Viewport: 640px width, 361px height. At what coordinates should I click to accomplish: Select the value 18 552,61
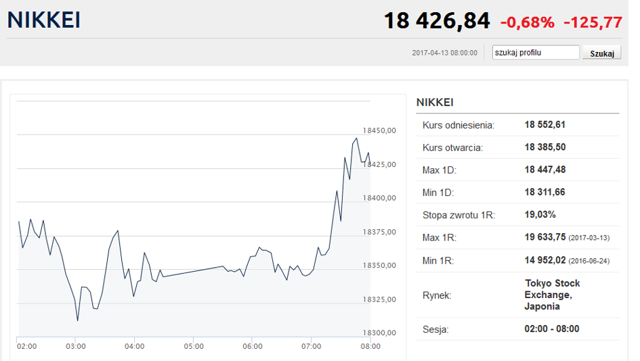point(545,124)
